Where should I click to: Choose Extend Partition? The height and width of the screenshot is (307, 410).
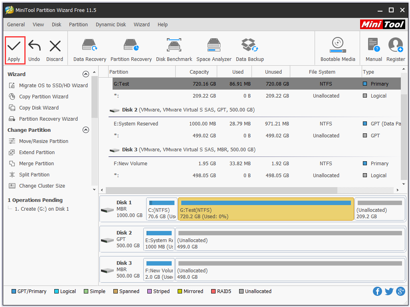click(x=32, y=153)
